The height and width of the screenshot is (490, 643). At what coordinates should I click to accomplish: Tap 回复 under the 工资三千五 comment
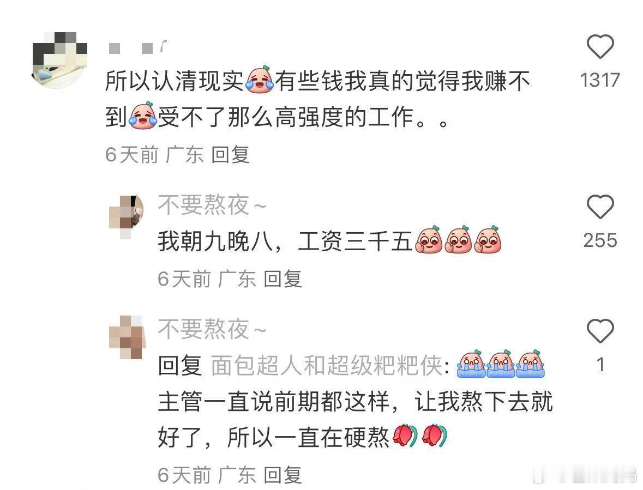(283, 279)
